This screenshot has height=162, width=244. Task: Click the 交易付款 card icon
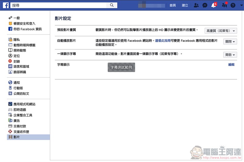click(x=10, y=126)
